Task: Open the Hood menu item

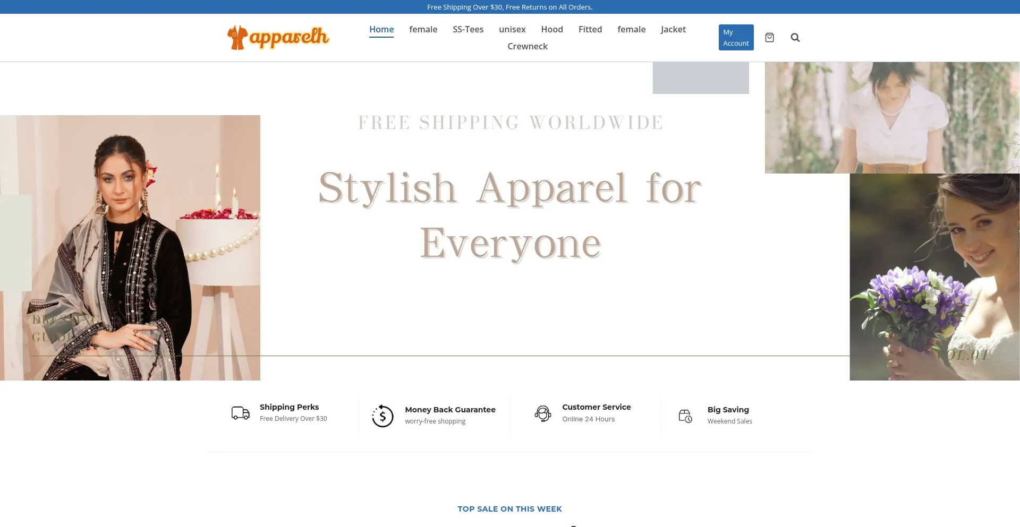Action: coord(552,29)
